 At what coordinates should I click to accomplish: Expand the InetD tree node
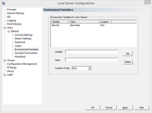pos(5,75)
